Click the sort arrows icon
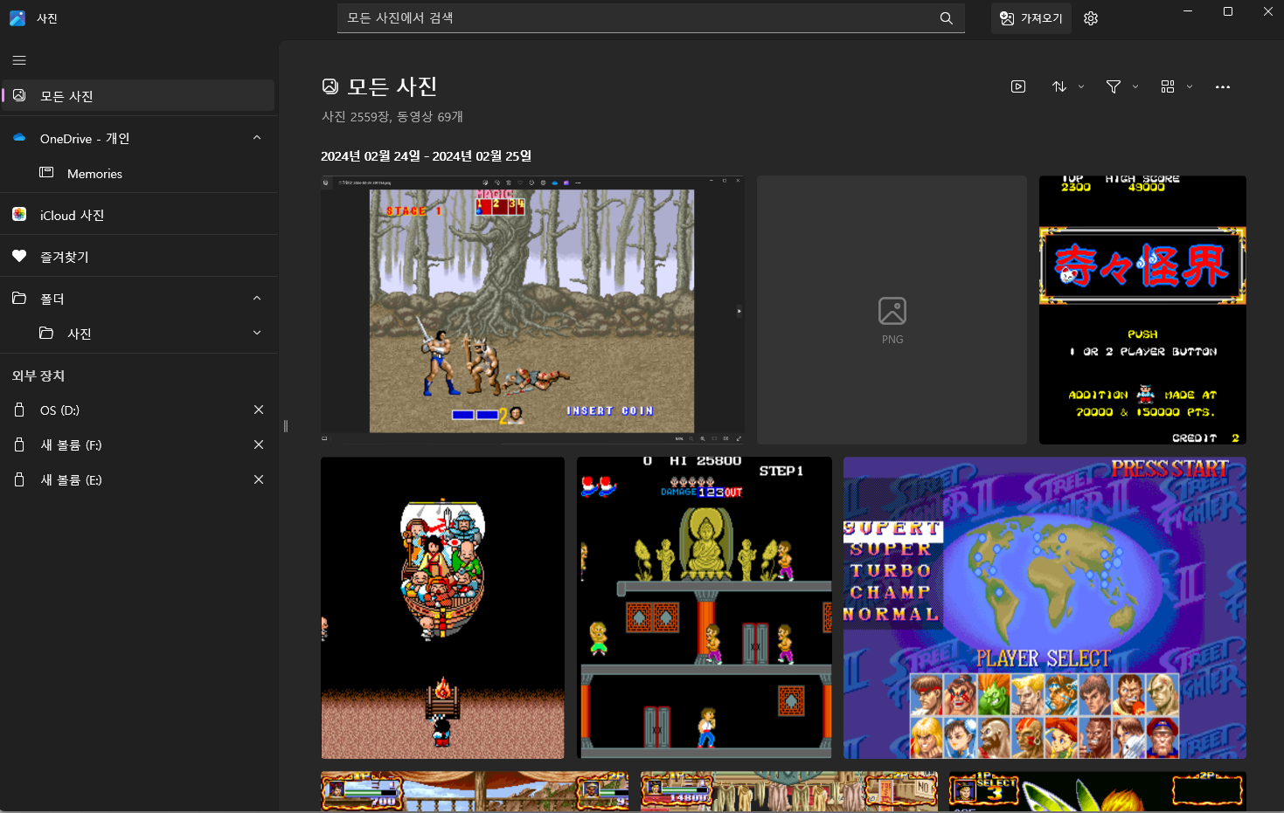The width and height of the screenshot is (1284, 813). [1059, 86]
